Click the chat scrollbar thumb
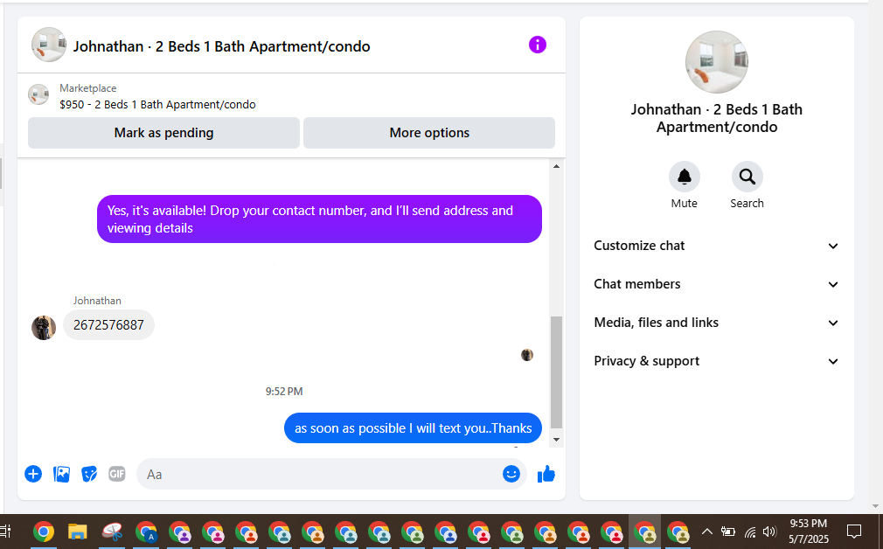 556,372
